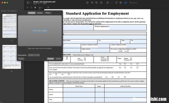Check Yes for told essential functions
The width and height of the screenshot is (169, 103).
coord(56,74)
